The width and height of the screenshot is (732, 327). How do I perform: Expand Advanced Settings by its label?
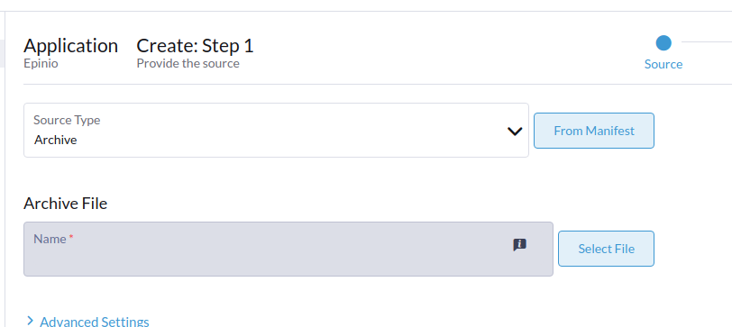click(95, 322)
